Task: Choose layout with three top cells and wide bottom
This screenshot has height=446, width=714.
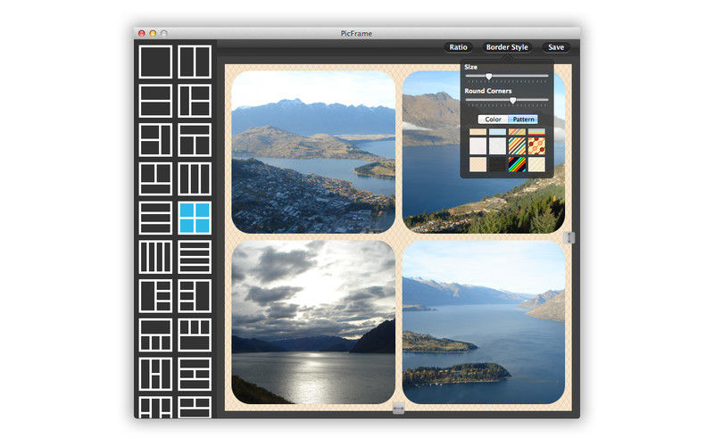Action: click(x=195, y=335)
